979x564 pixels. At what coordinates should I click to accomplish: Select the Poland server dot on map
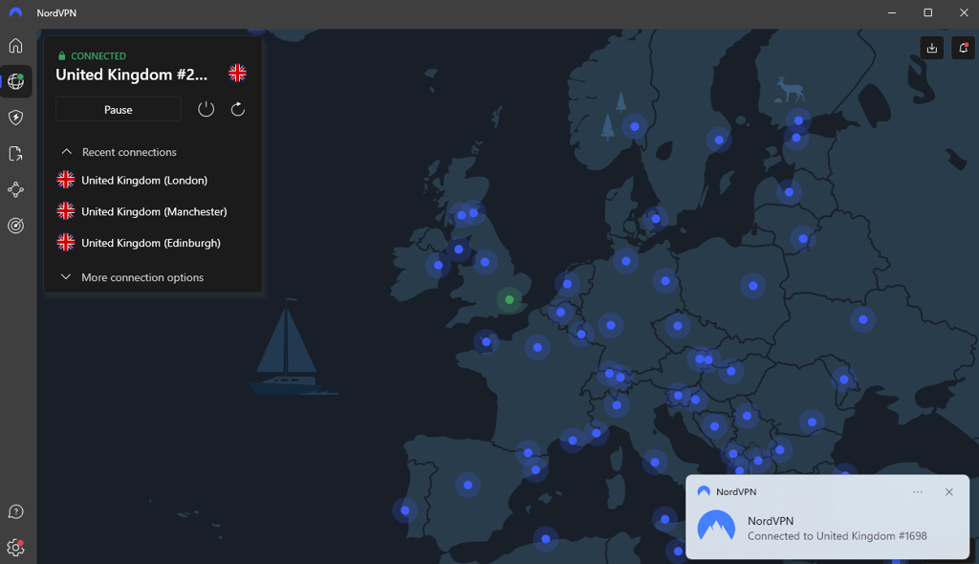[x=753, y=286]
